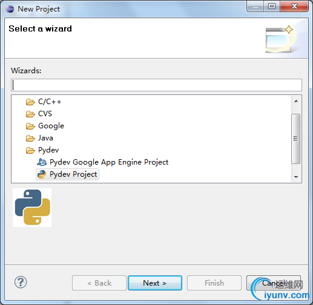Close the New Project window
This screenshot has height=305, width=313.
click(294, 7)
